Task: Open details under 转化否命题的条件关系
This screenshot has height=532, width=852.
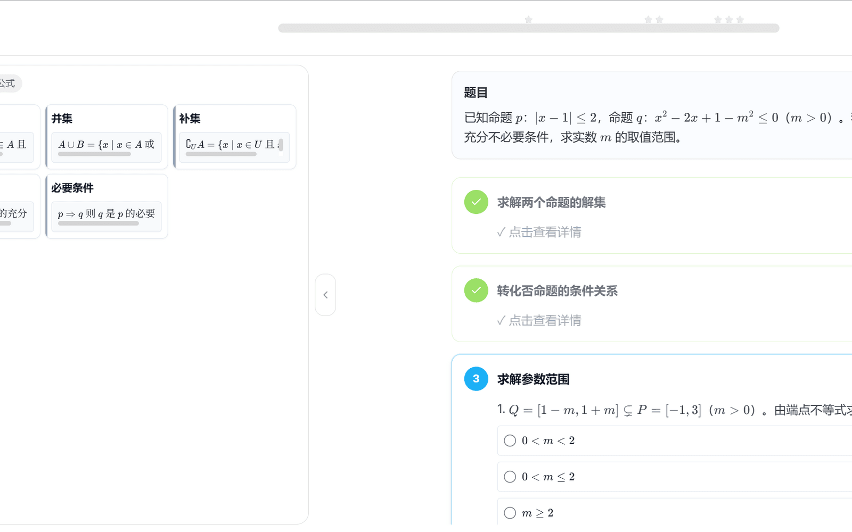Action: coord(539,320)
